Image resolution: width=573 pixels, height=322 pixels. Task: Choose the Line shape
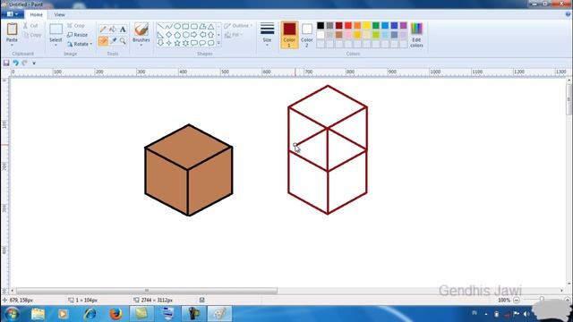[160, 26]
